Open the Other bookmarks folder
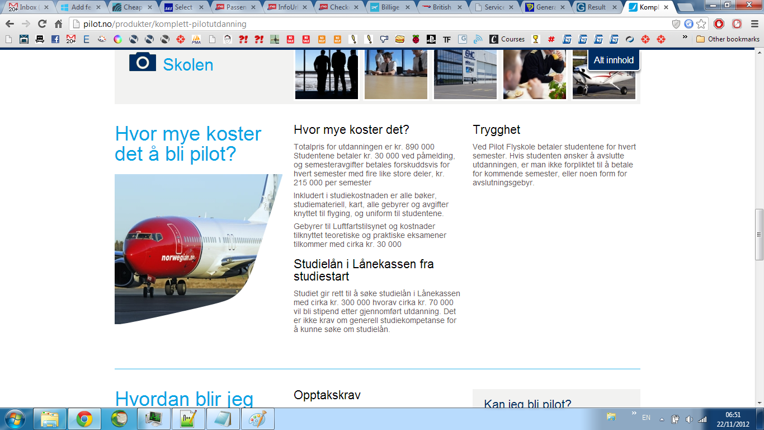 pos(728,39)
